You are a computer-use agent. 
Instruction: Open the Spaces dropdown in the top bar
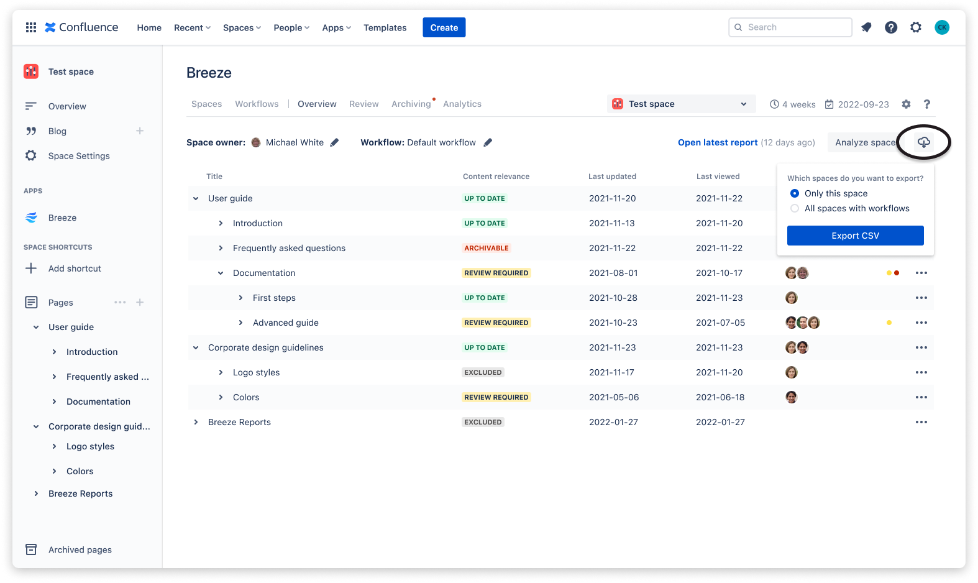(242, 27)
